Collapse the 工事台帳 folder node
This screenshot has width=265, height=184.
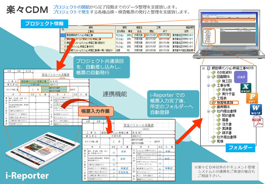[209, 86]
